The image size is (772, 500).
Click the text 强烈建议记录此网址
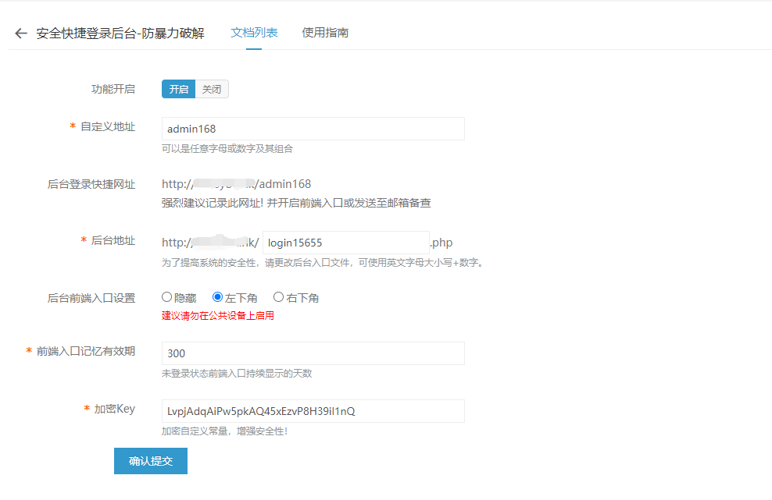(x=213, y=203)
